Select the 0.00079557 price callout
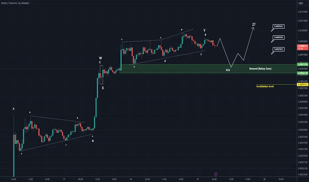Image resolution: width=309 pixels, height=182 pixels. pos(278,49)
